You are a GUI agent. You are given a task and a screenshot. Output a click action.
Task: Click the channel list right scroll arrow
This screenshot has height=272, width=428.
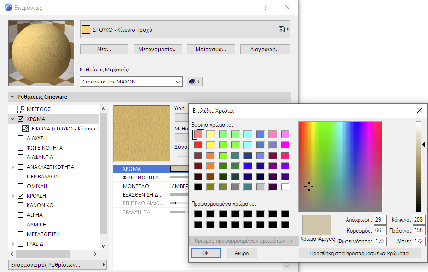pyautogui.click(x=95, y=254)
